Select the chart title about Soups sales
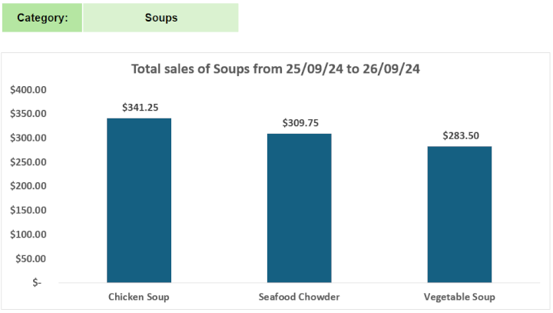553x313 pixels. pyautogui.click(x=276, y=68)
